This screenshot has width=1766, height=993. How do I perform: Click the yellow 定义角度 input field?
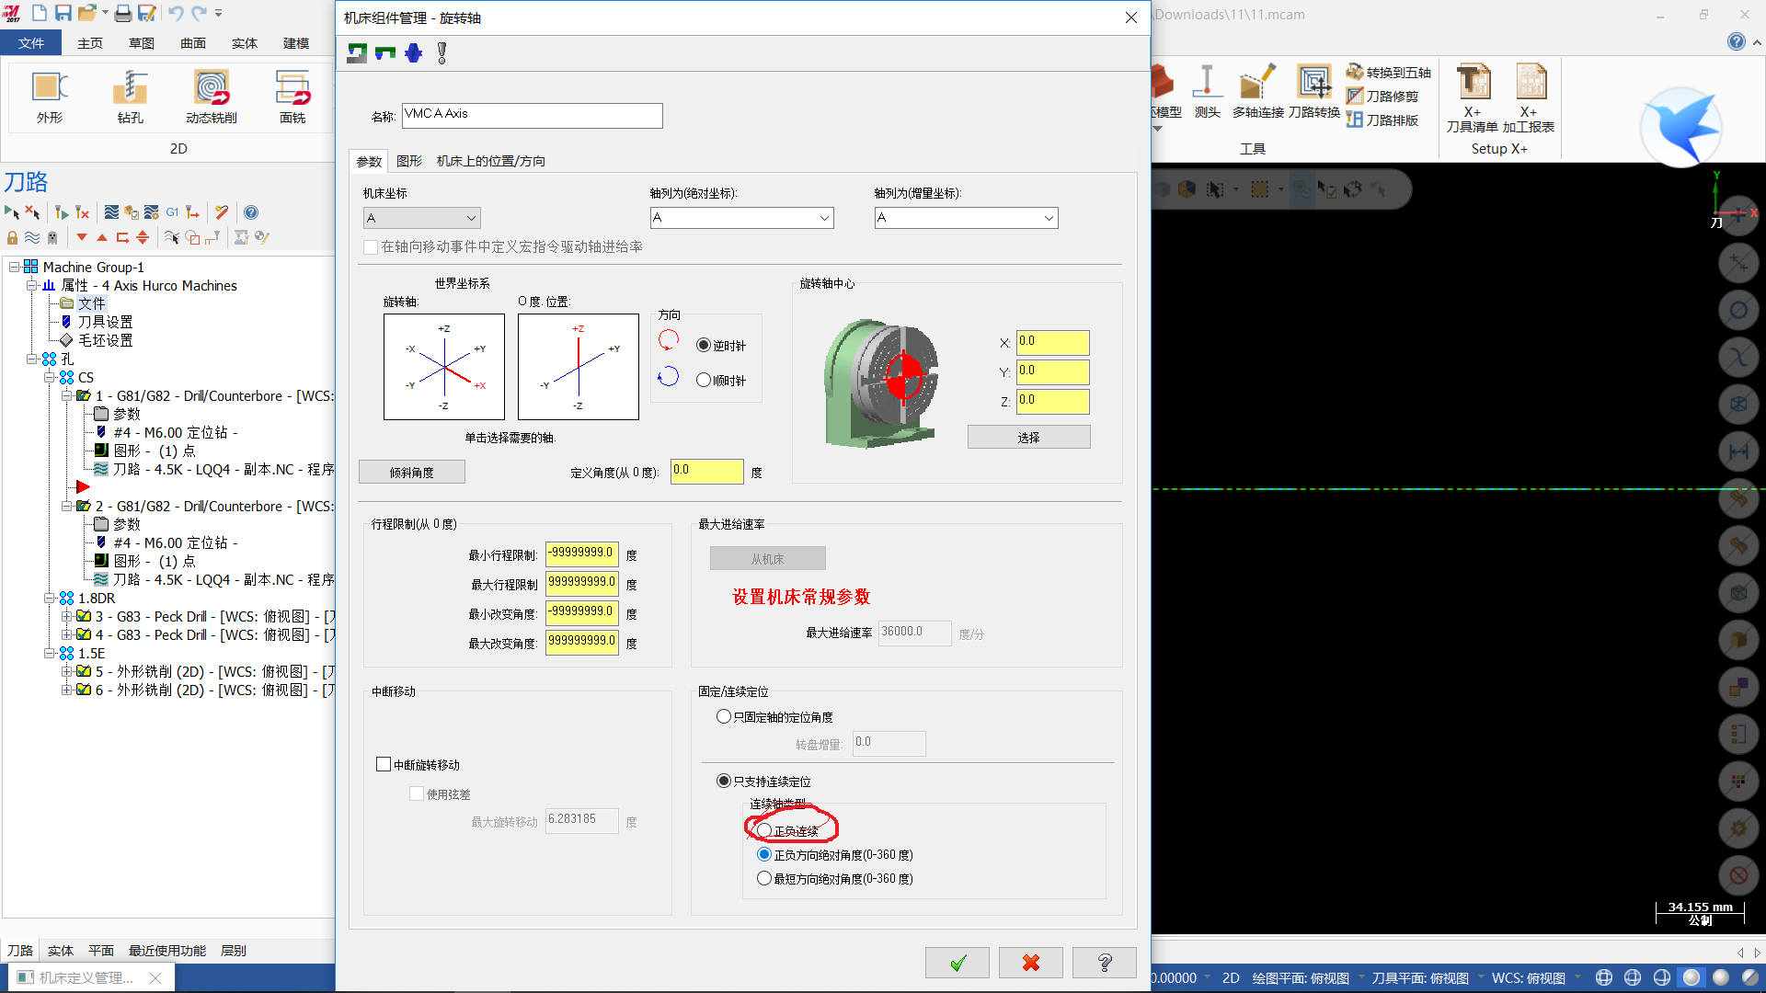(x=706, y=471)
